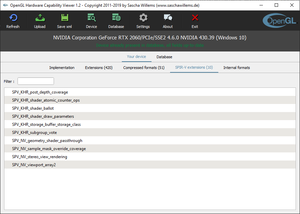Open the Internal formats tab
This screenshot has width=300, height=214.
(237, 68)
